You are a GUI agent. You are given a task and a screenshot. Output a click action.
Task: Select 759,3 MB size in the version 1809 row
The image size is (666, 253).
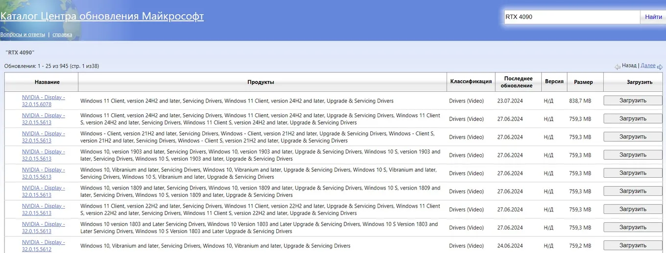[x=580, y=191]
